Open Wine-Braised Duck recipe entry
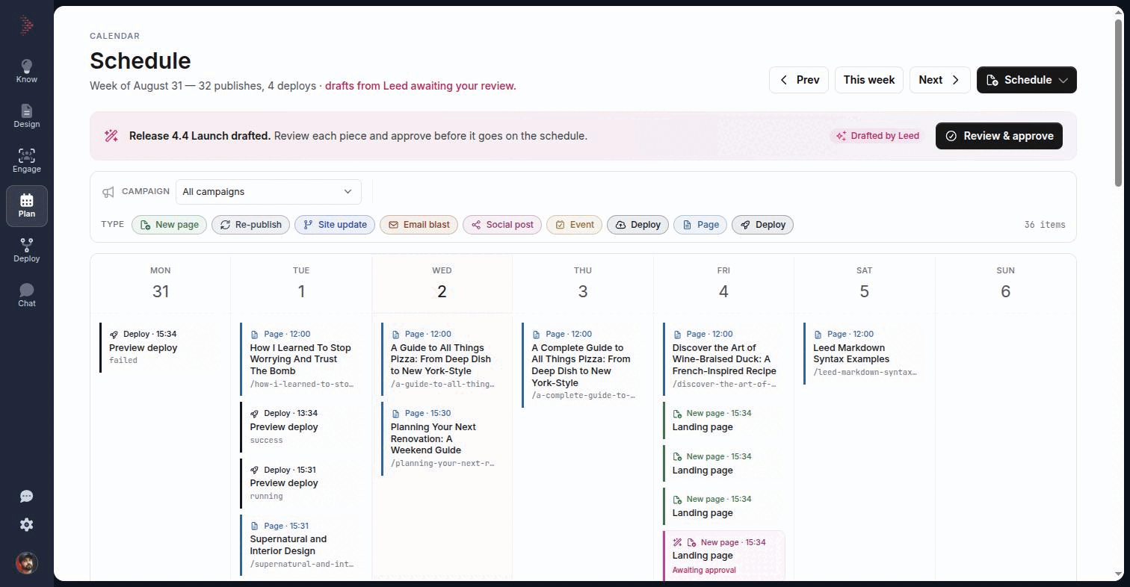The height and width of the screenshot is (587, 1130). click(723, 359)
